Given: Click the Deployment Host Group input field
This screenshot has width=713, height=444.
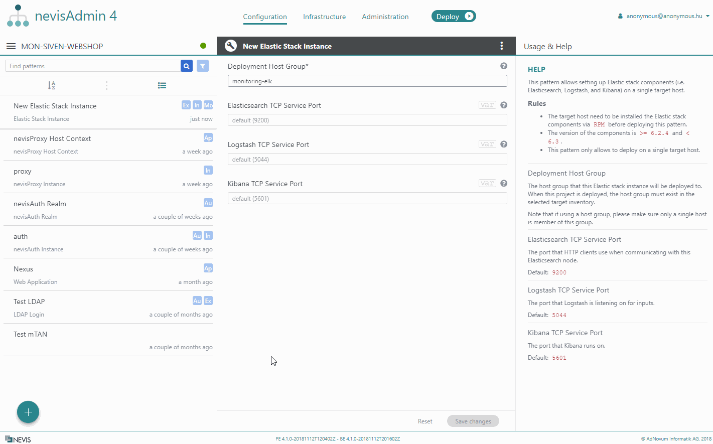Looking at the screenshot, I should pyautogui.click(x=367, y=81).
